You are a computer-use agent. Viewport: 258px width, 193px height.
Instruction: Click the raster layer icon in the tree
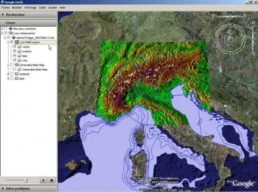coord(20,47)
